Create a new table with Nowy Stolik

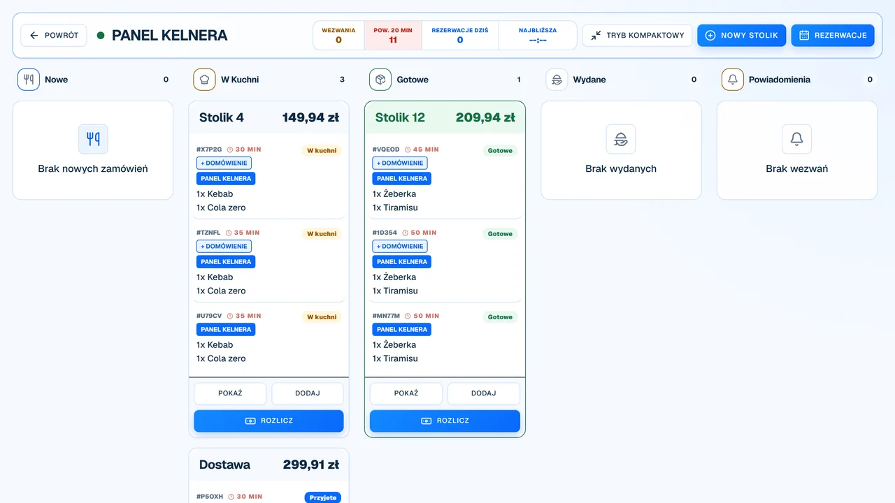[x=741, y=35]
